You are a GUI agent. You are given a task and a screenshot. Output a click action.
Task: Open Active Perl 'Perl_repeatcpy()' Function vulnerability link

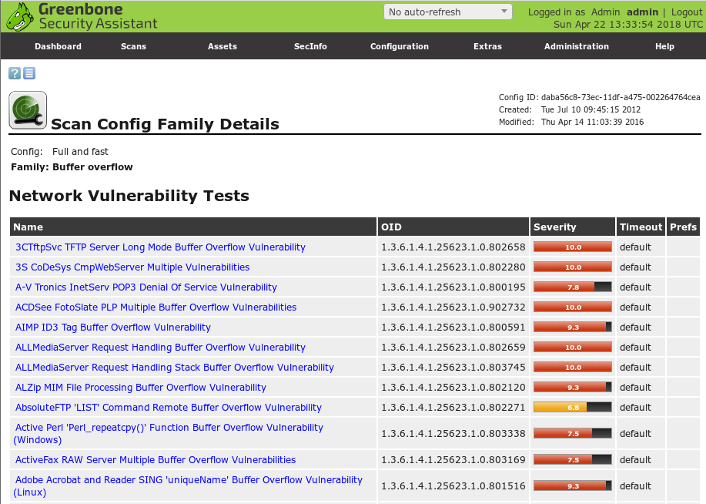pos(169,433)
